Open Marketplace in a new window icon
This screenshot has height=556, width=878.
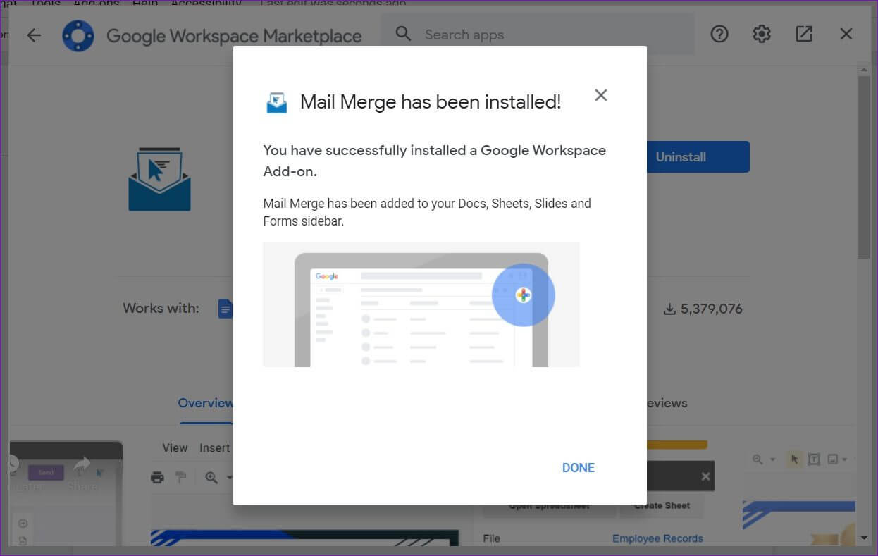(x=804, y=34)
